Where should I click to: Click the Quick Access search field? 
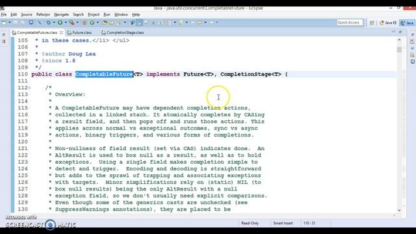coord(350,23)
